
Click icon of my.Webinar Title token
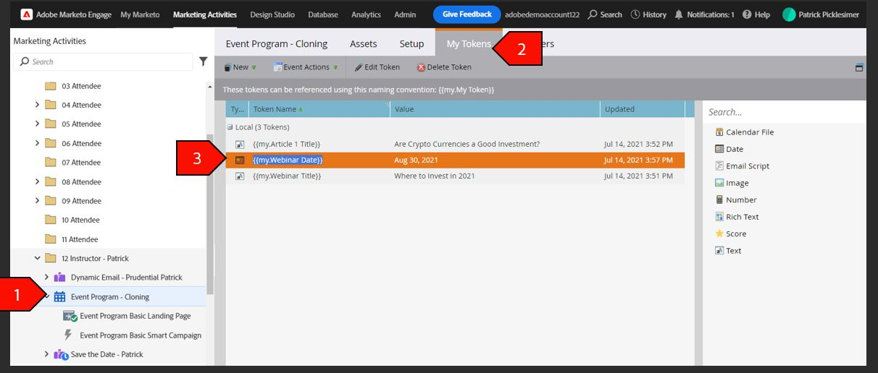click(x=239, y=176)
